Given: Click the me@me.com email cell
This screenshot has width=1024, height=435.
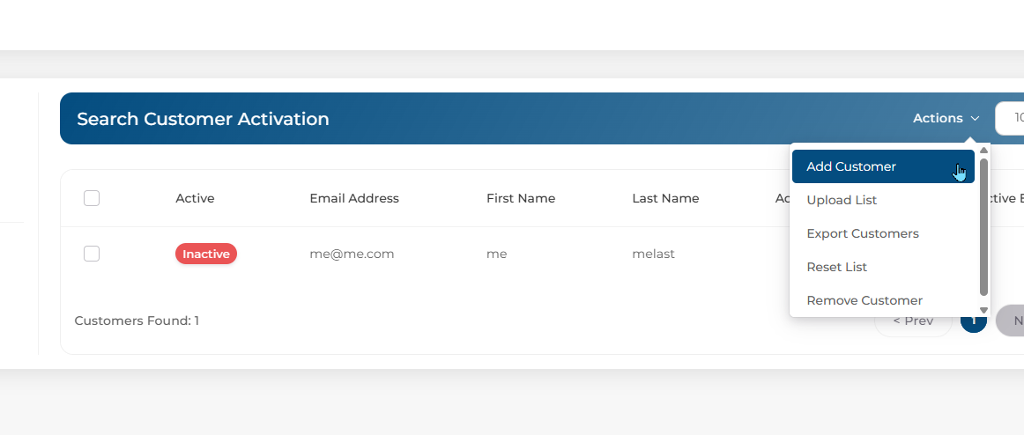Looking at the screenshot, I should pos(352,254).
